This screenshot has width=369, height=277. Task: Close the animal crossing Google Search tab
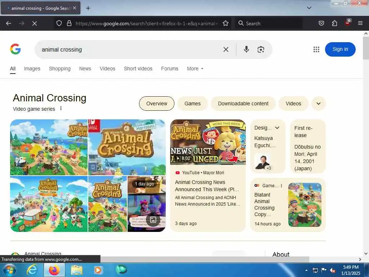(75, 8)
